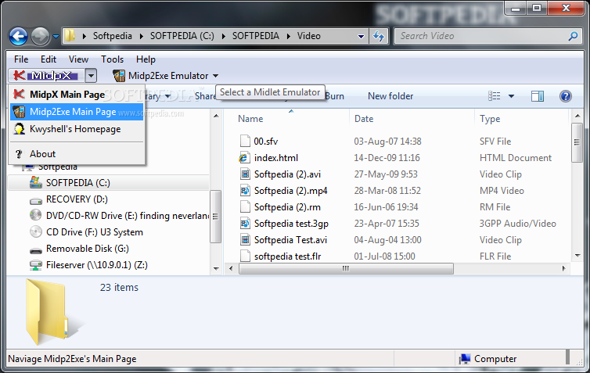Click the Computer status bar icon

coord(465,359)
